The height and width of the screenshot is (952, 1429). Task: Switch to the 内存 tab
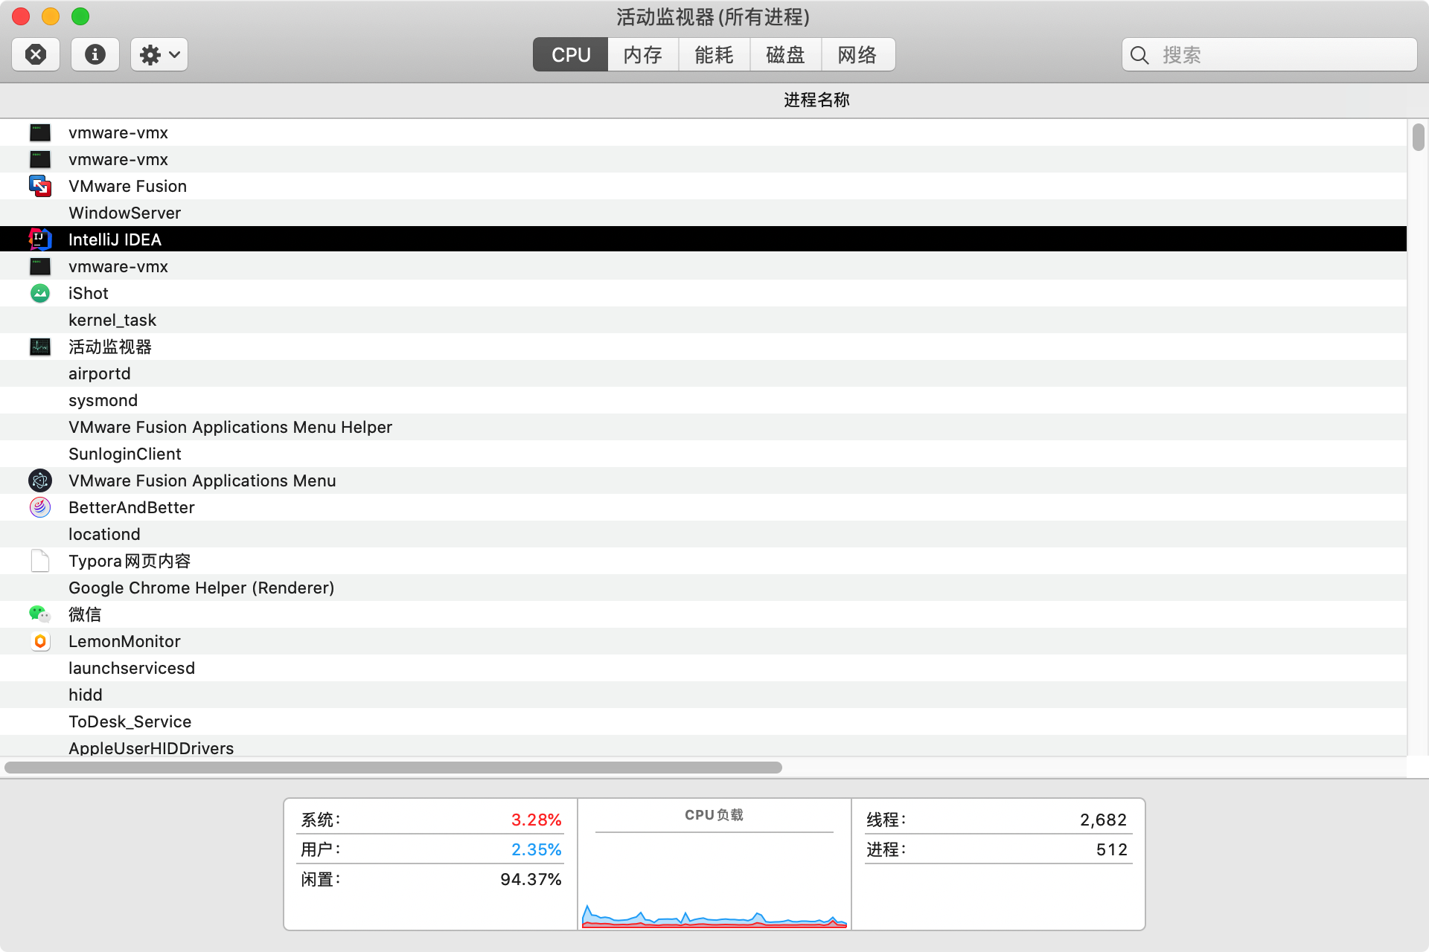(x=642, y=54)
